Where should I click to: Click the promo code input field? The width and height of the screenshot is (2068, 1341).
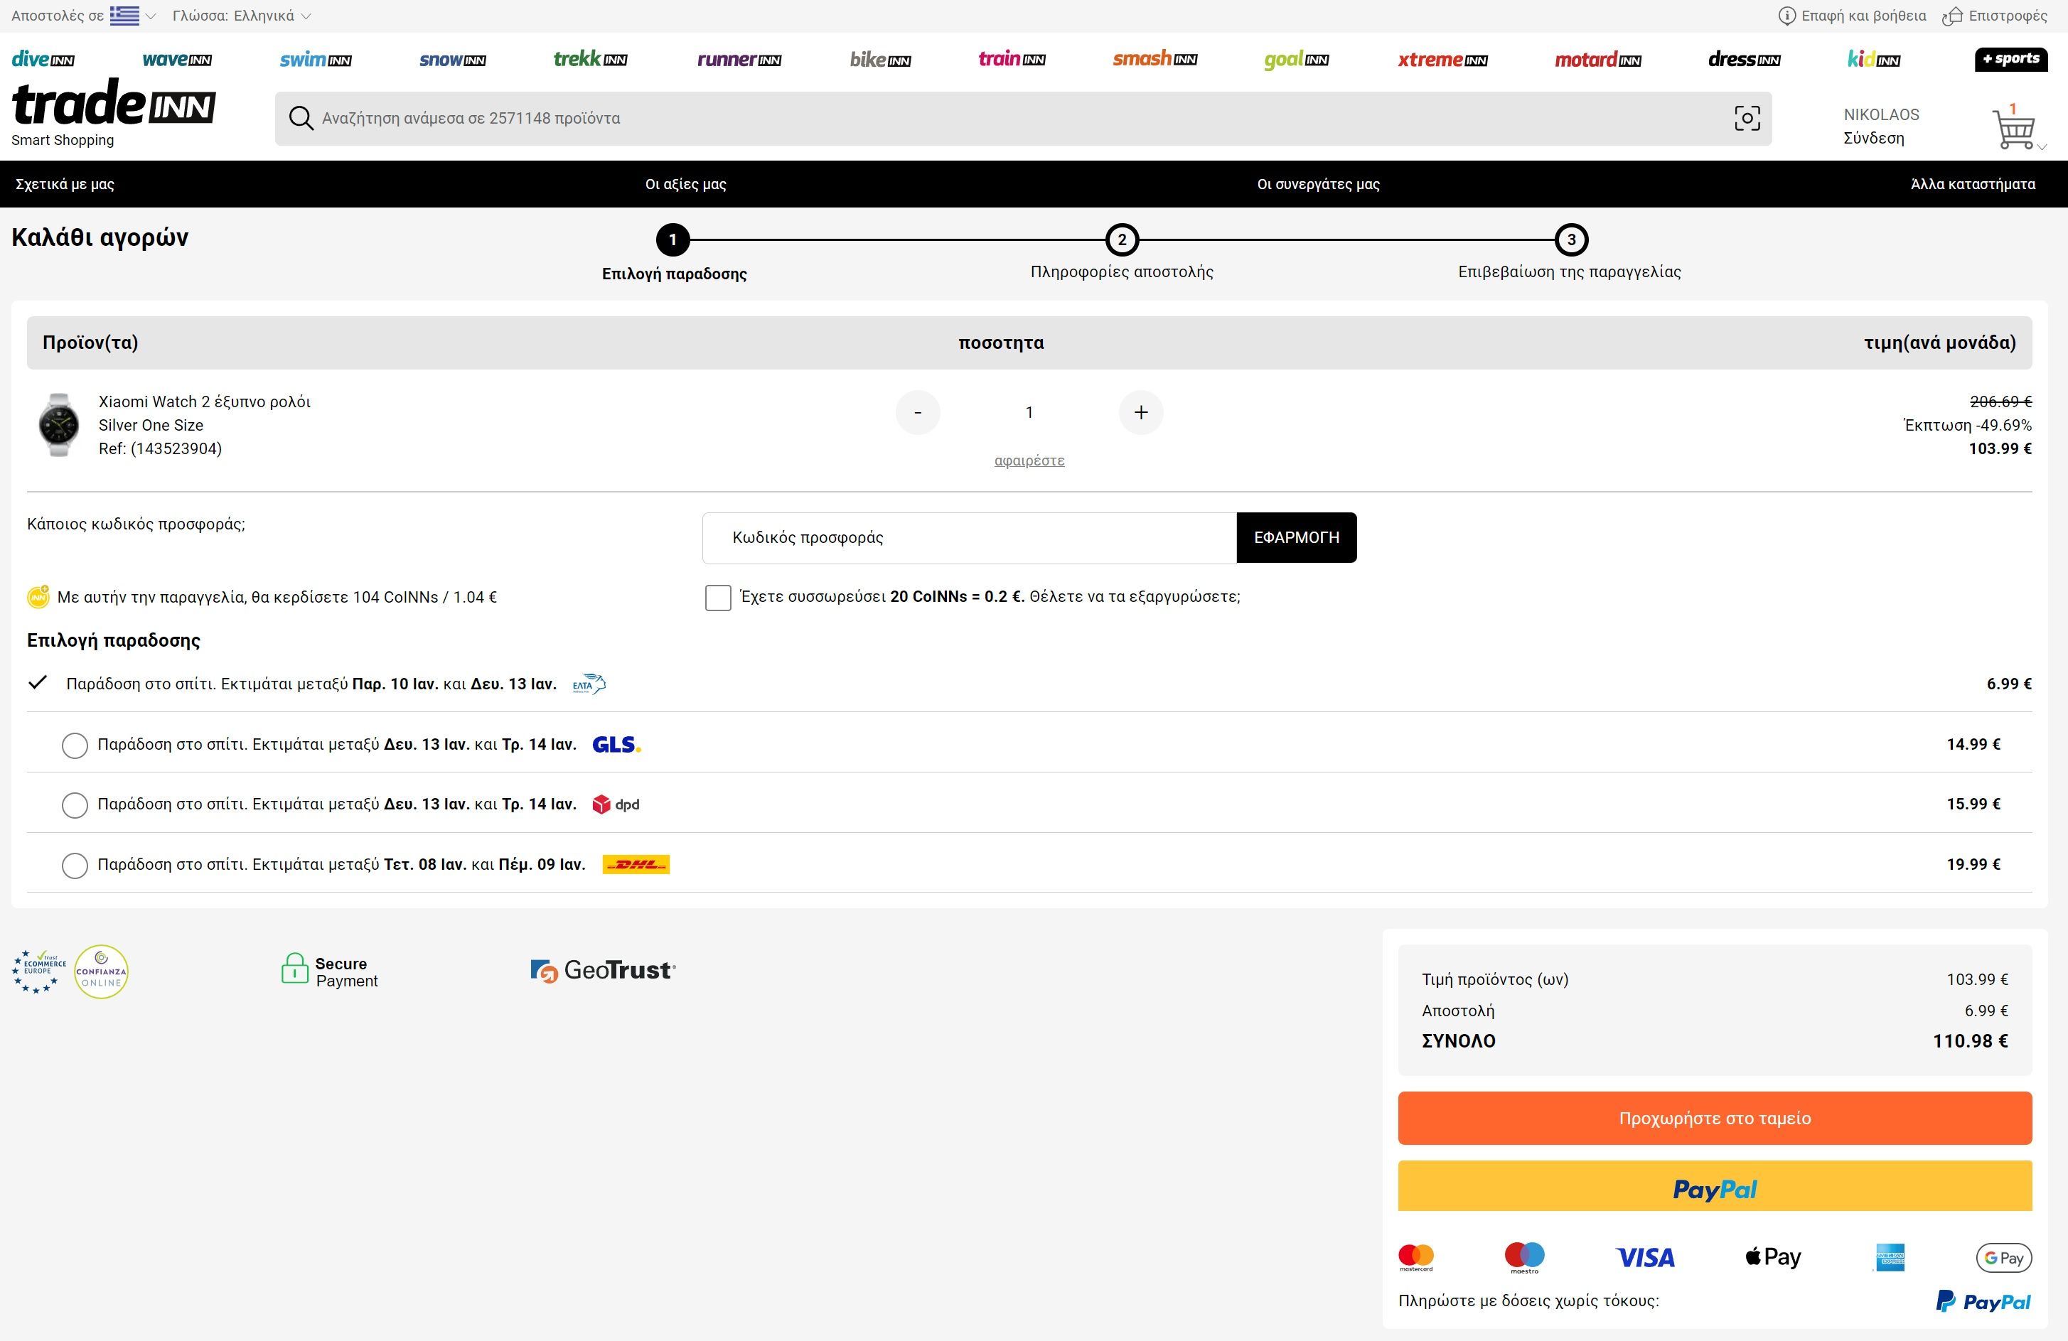click(969, 538)
